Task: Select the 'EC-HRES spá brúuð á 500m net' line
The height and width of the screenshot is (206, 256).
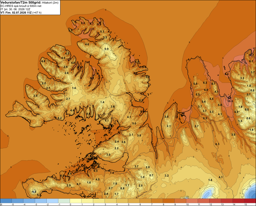Action: [21, 6]
